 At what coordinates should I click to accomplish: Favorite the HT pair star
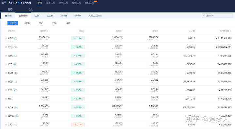6,99
